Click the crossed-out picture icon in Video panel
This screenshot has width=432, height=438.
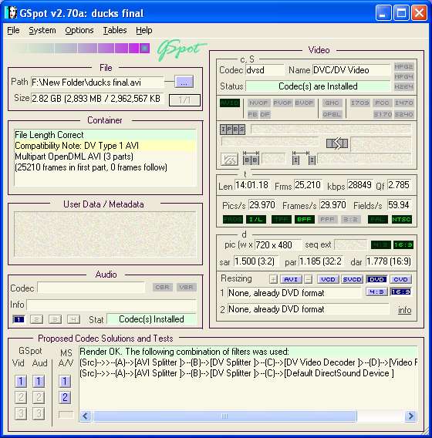coord(229,159)
